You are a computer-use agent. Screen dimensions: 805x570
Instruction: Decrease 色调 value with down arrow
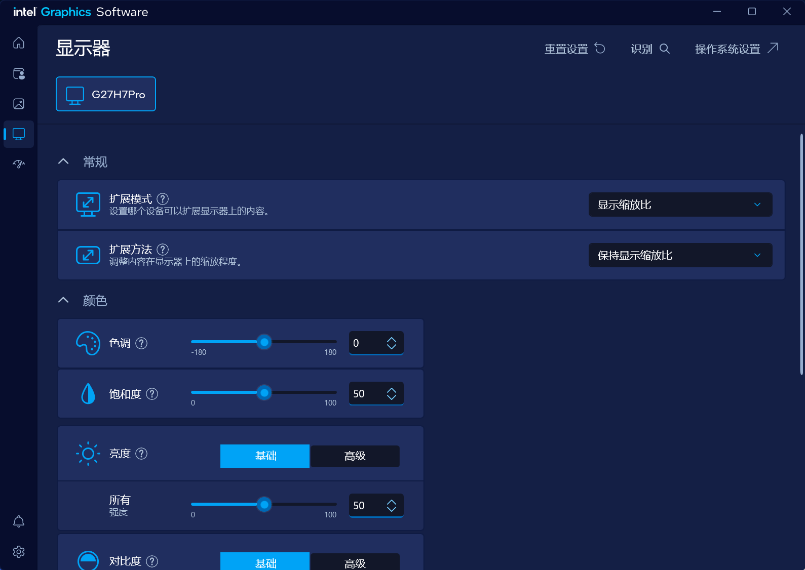(392, 347)
